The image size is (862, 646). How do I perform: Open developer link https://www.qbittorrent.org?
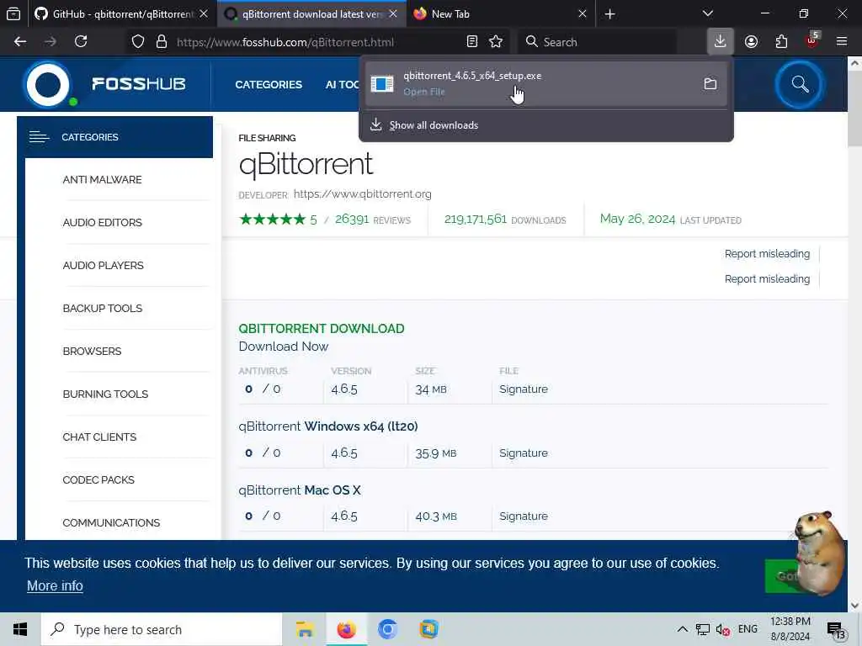[362, 194]
